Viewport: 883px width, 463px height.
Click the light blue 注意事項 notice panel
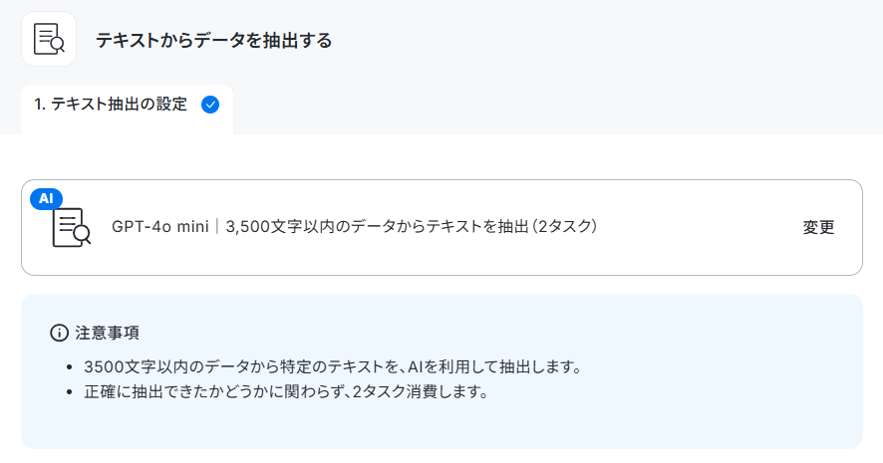pyautogui.click(x=441, y=371)
